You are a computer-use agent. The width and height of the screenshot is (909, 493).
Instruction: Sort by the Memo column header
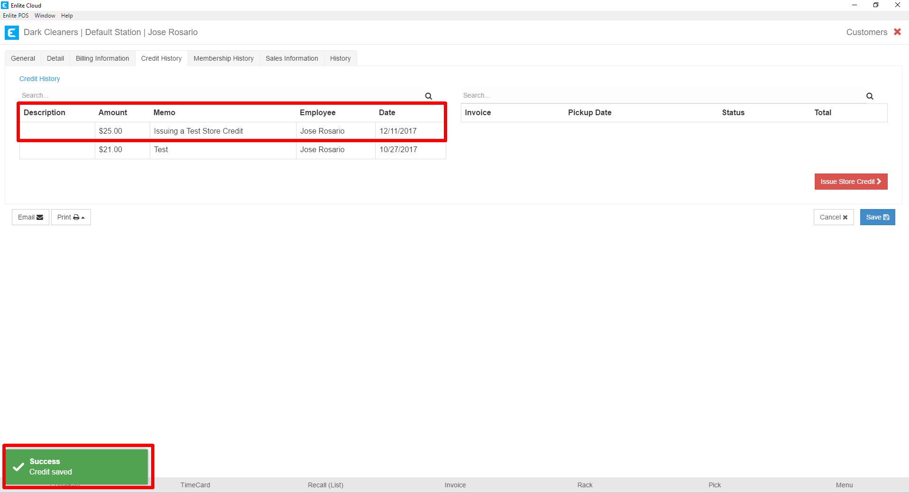pos(164,112)
